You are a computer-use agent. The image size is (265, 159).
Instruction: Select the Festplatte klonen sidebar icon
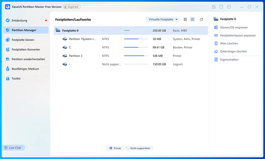7,40
